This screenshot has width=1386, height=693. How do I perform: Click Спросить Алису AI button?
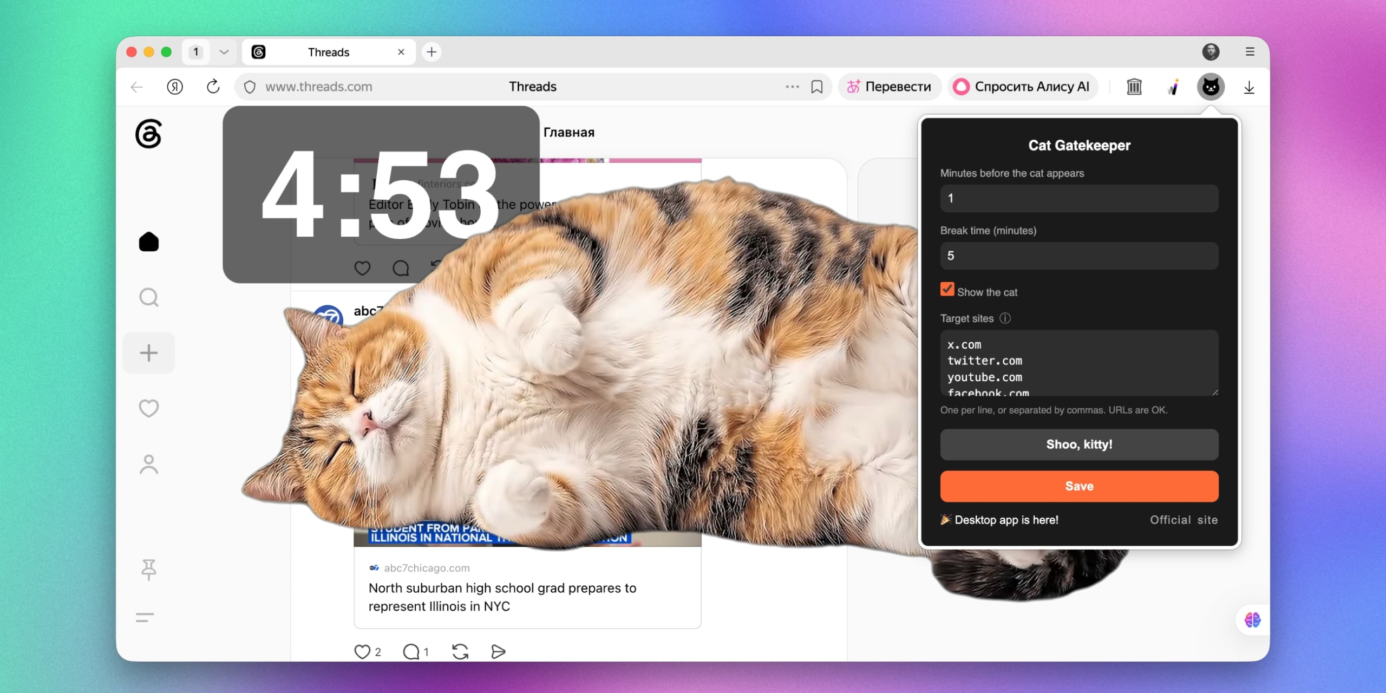click(1023, 87)
